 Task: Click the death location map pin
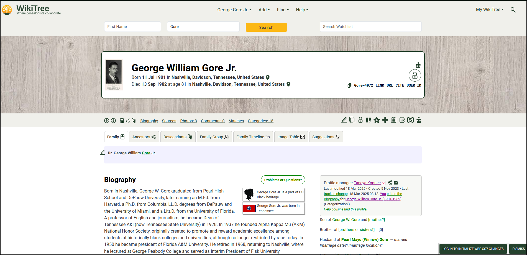(x=288, y=84)
